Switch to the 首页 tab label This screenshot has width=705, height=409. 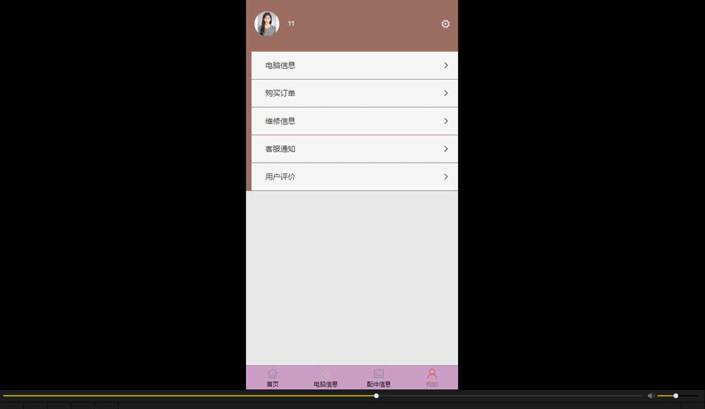[x=273, y=384]
